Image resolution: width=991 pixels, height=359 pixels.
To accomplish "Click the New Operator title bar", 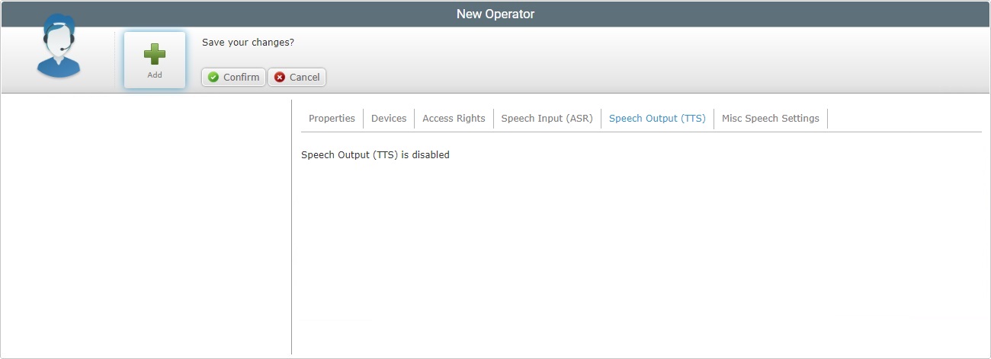I will 496,14.
